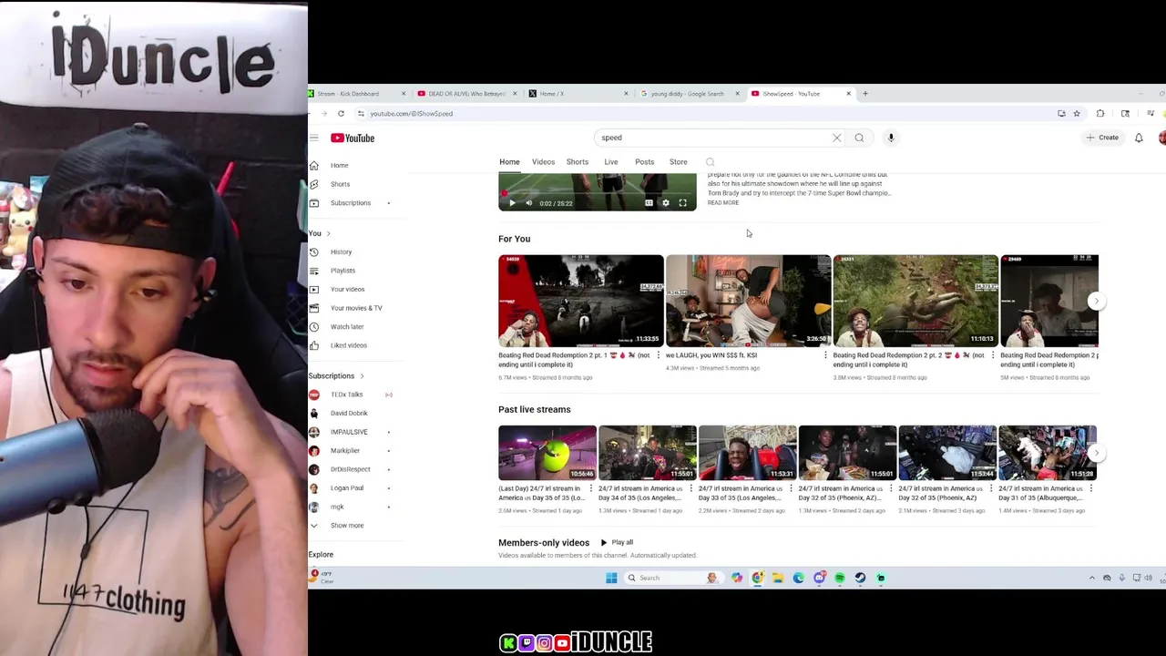This screenshot has height=656, width=1166.
Task: Open browser extensions puzzle icon
Action: click(1100, 114)
